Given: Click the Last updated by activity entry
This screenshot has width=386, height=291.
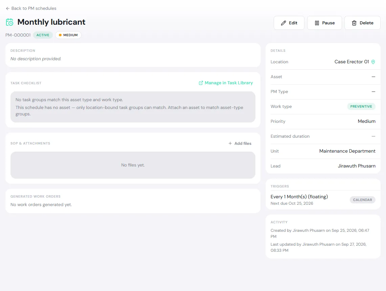Looking at the screenshot, I should (x=319, y=247).
